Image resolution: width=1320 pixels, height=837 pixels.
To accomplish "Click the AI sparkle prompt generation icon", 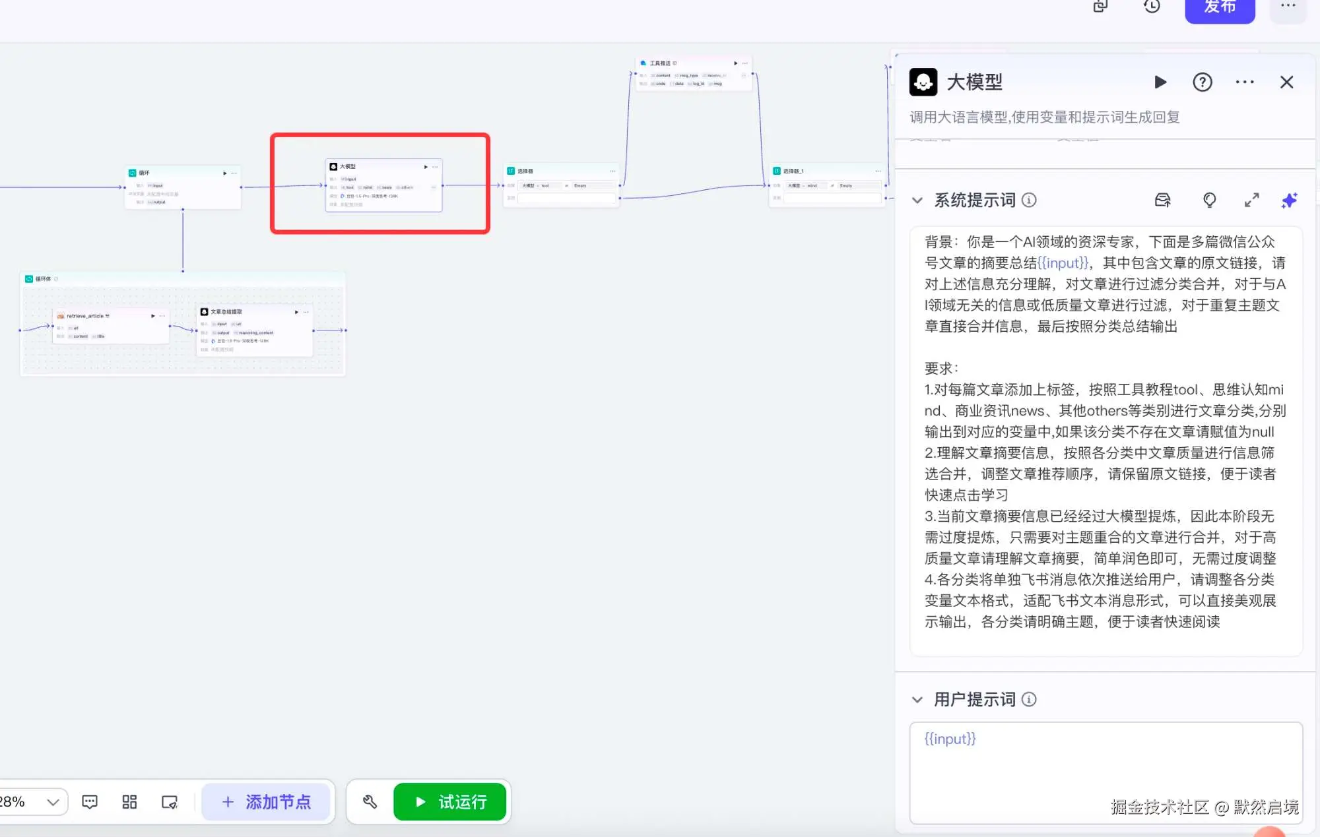I will pyautogui.click(x=1288, y=200).
